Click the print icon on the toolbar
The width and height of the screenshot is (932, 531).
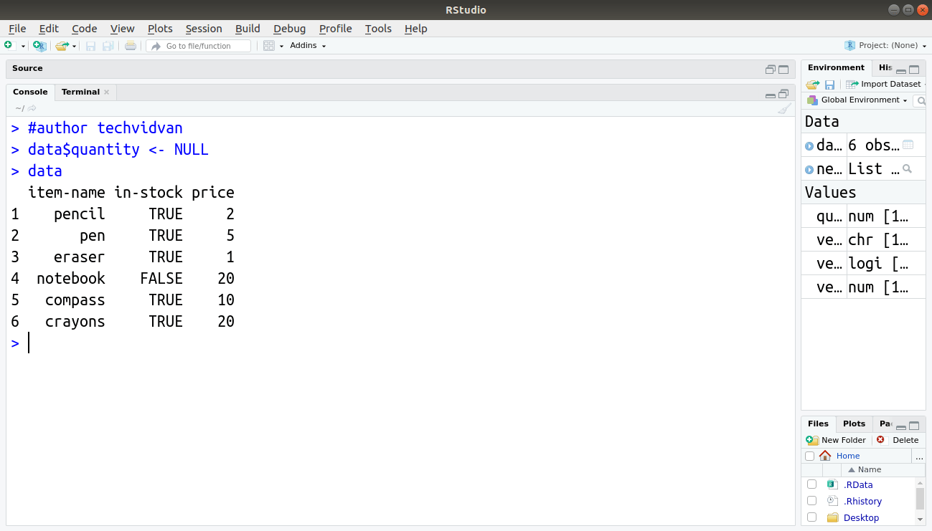pos(130,45)
